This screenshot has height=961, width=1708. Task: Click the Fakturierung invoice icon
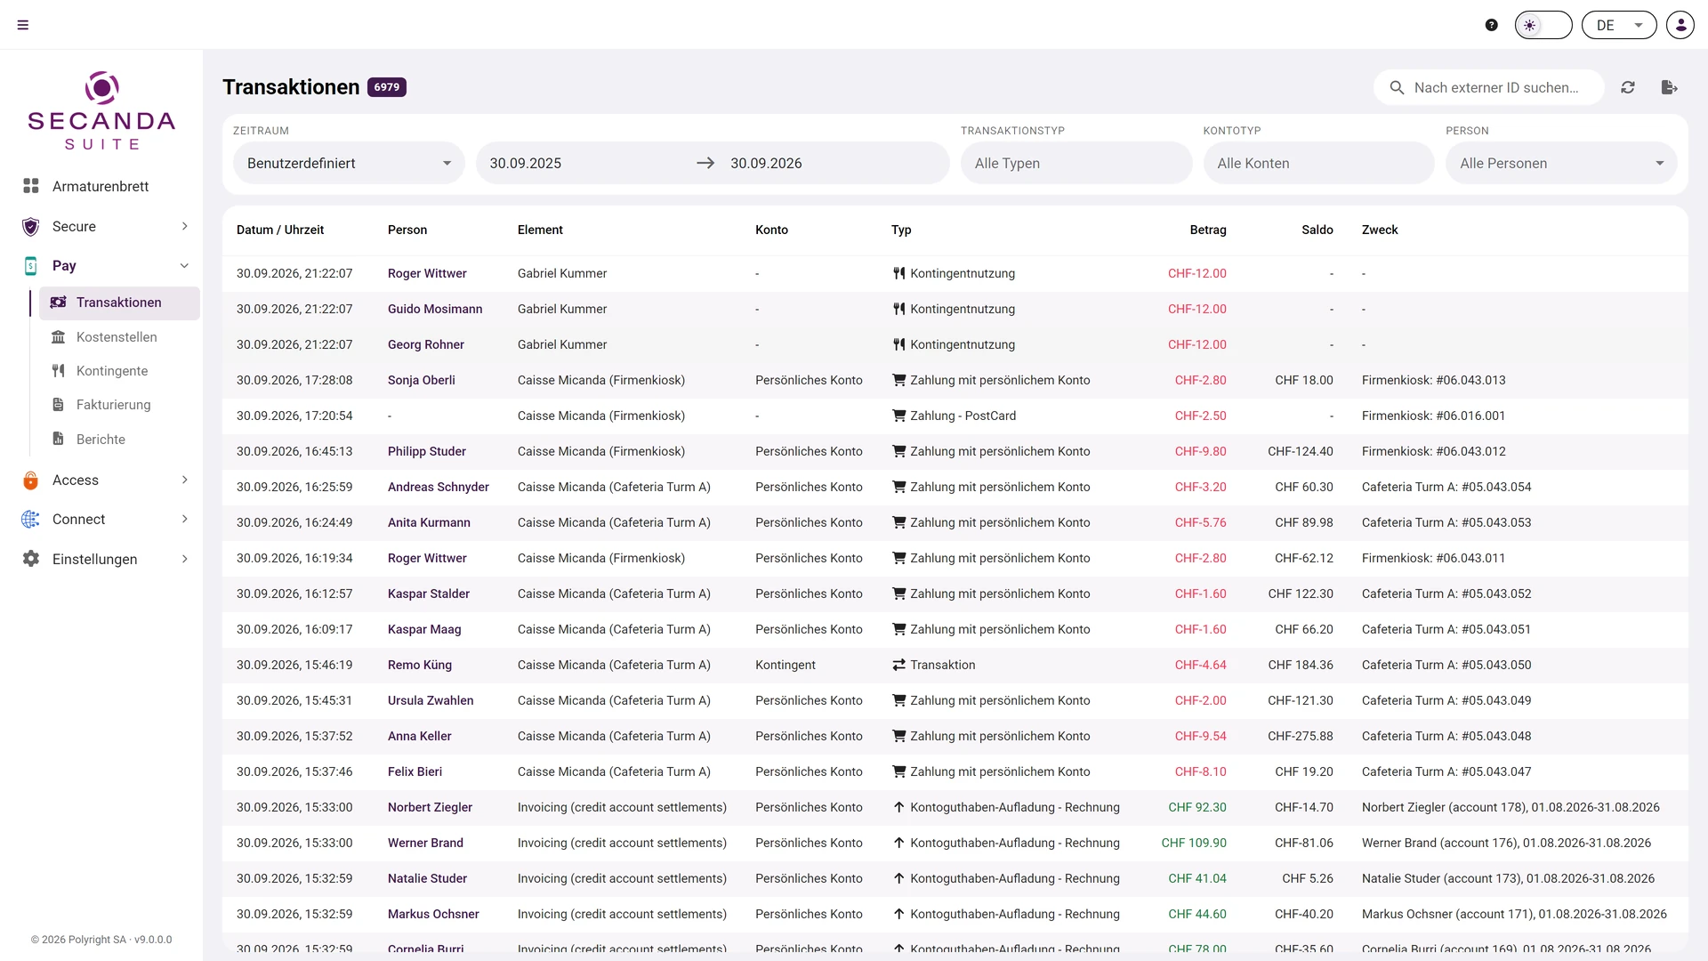59,405
